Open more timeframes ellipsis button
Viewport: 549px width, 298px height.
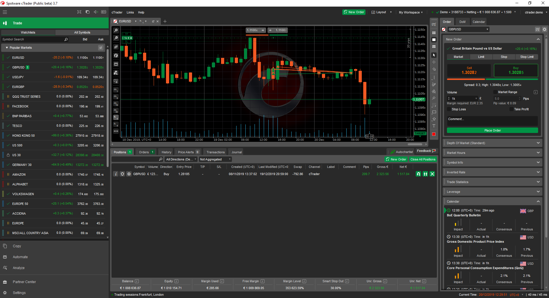click(x=116, y=131)
